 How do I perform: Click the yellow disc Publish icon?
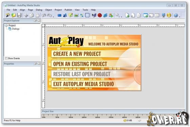[169, 15]
